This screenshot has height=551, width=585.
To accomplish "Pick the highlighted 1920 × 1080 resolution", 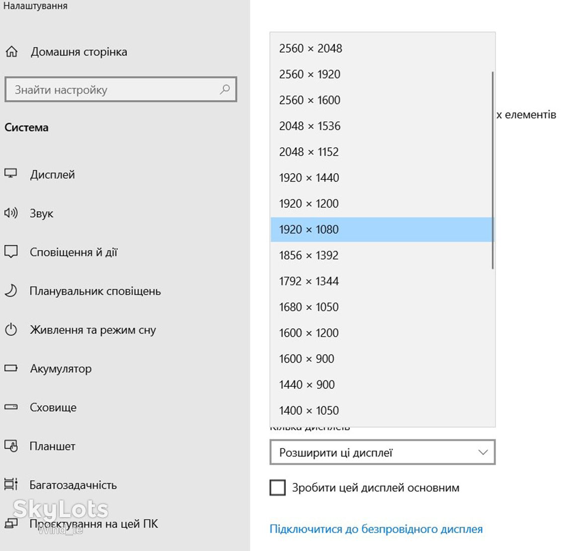I will tap(382, 229).
